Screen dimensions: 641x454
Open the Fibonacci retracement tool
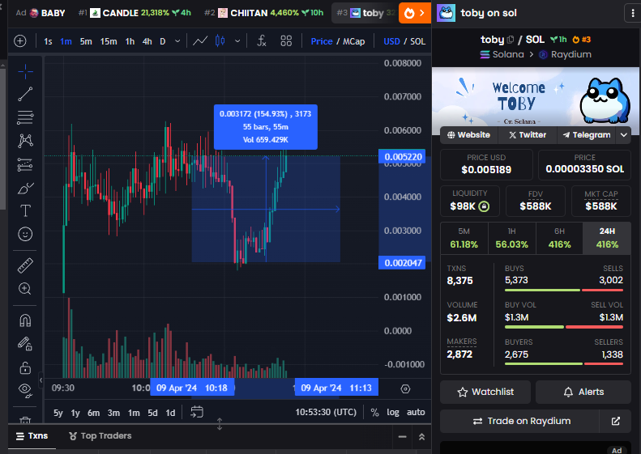(x=25, y=117)
